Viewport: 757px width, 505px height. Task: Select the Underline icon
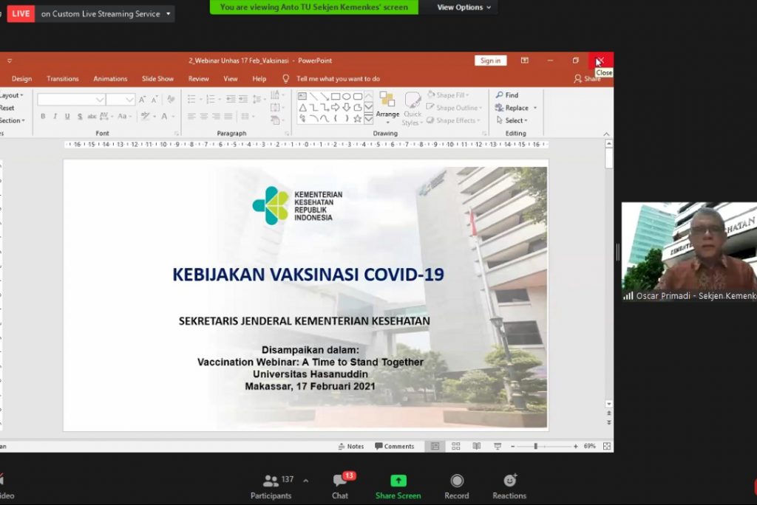[x=68, y=115]
